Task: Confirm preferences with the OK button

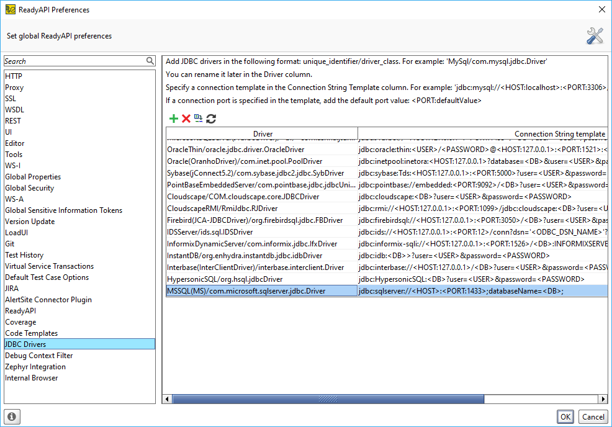Action: [565, 417]
